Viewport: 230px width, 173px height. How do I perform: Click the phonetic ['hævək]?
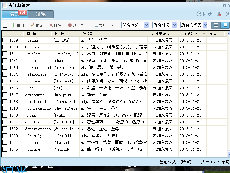click(61, 143)
